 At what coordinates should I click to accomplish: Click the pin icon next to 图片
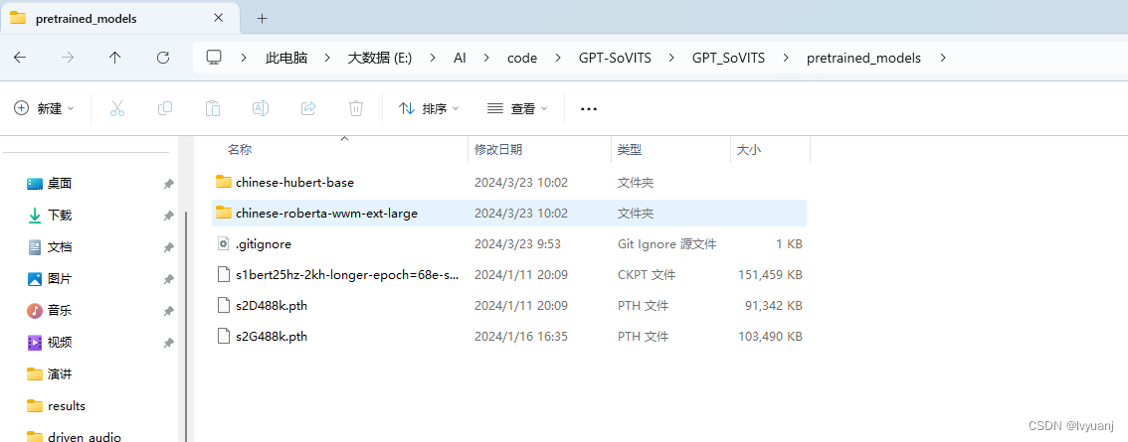coord(168,279)
